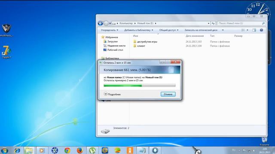
Task: Open Windows Explorer taskbar button
Action: tap(29, 150)
